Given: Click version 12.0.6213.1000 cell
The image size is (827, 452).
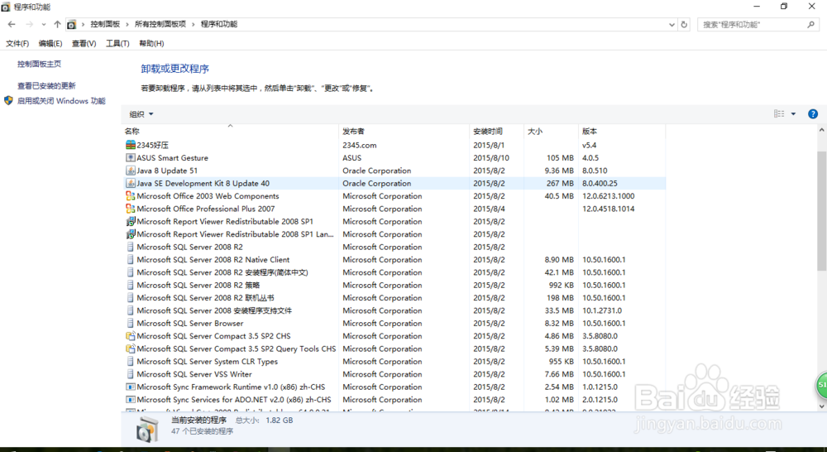Looking at the screenshot, I should [x=609, y=196].
